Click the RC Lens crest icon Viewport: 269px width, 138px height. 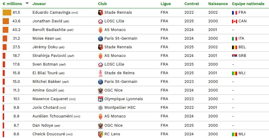coord(100,134)
